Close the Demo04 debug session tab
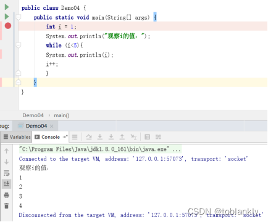Screen dimensions: 268x222 pyautogui.click(x=52, y=126)
